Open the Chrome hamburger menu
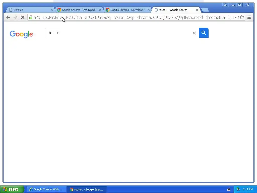The height and width of the screenshot is (193, 257). pyautogui.click(x=249, y=17)
